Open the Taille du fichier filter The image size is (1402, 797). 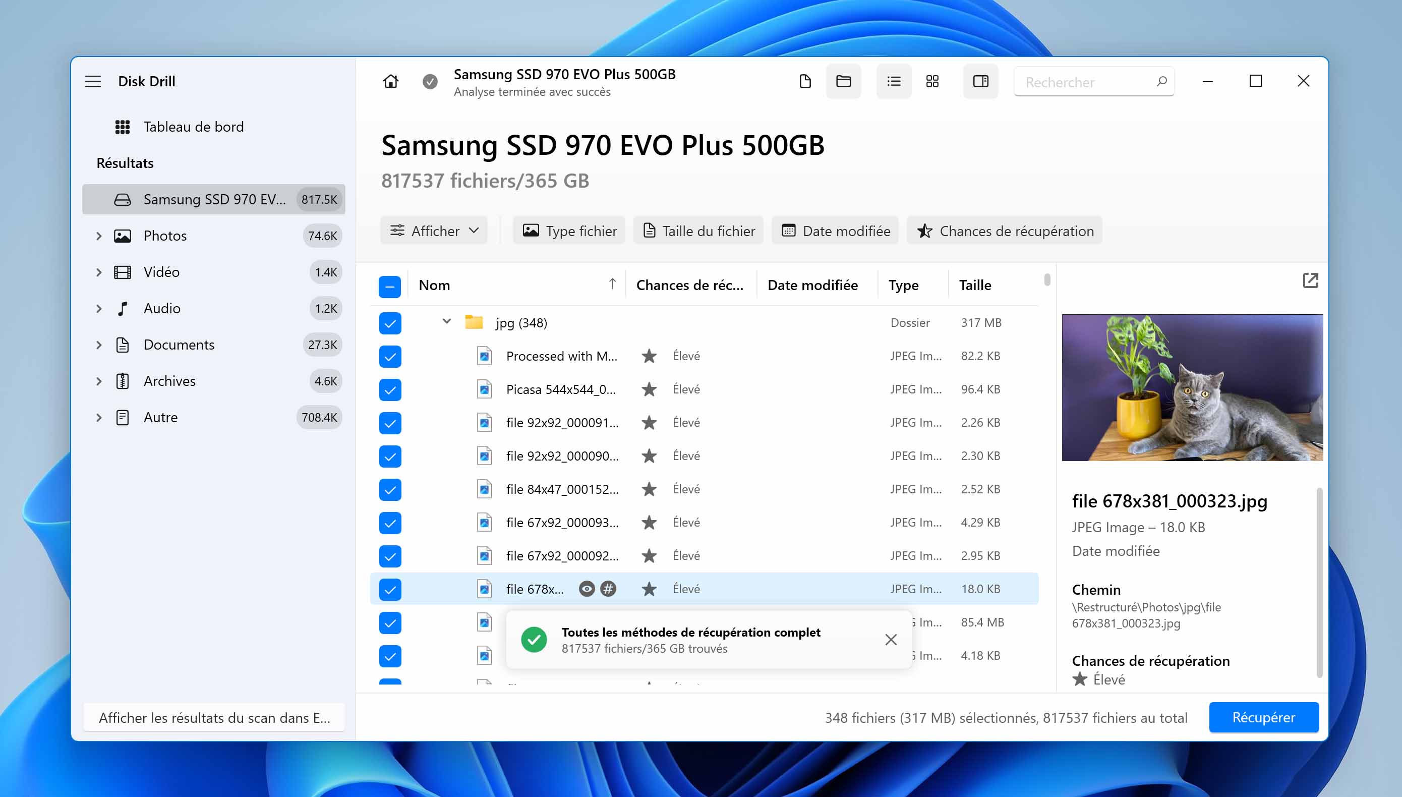[698, 231]
